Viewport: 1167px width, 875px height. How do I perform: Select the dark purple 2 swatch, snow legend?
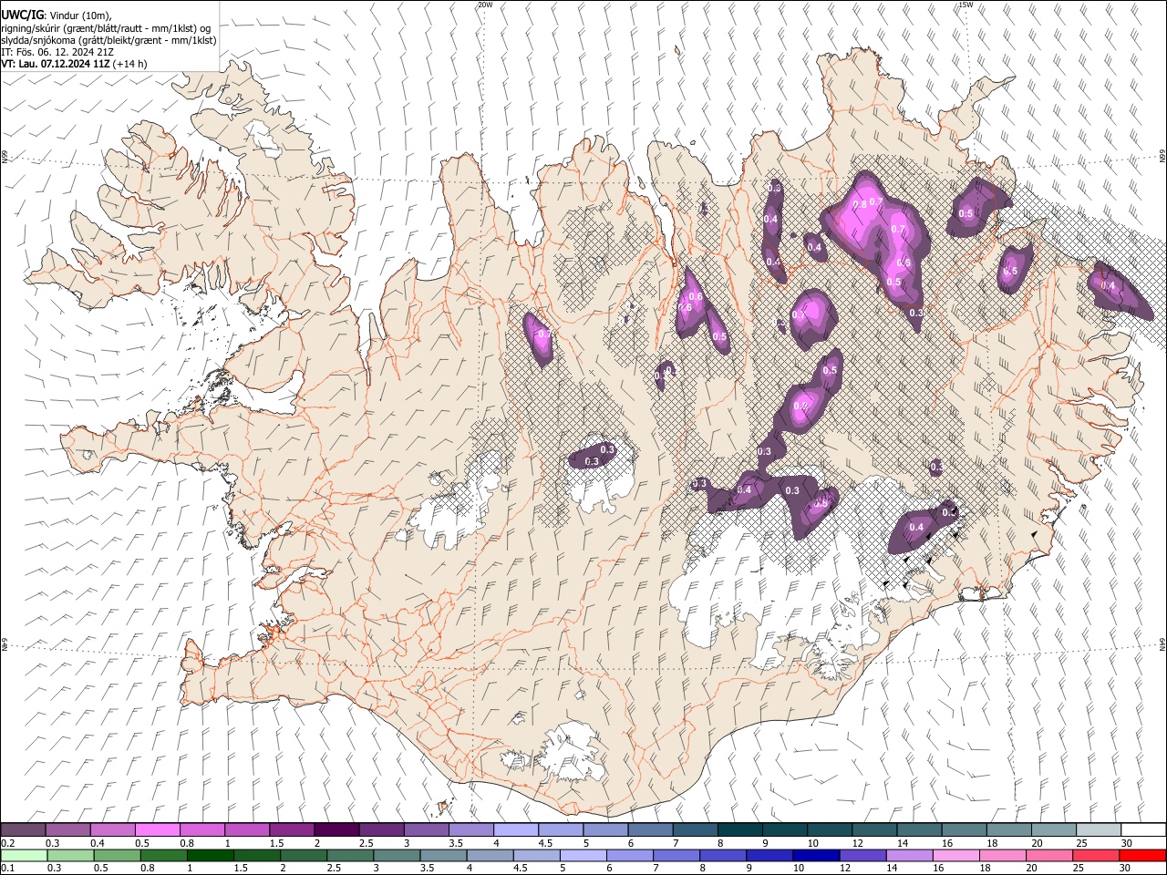pos(336,830)
